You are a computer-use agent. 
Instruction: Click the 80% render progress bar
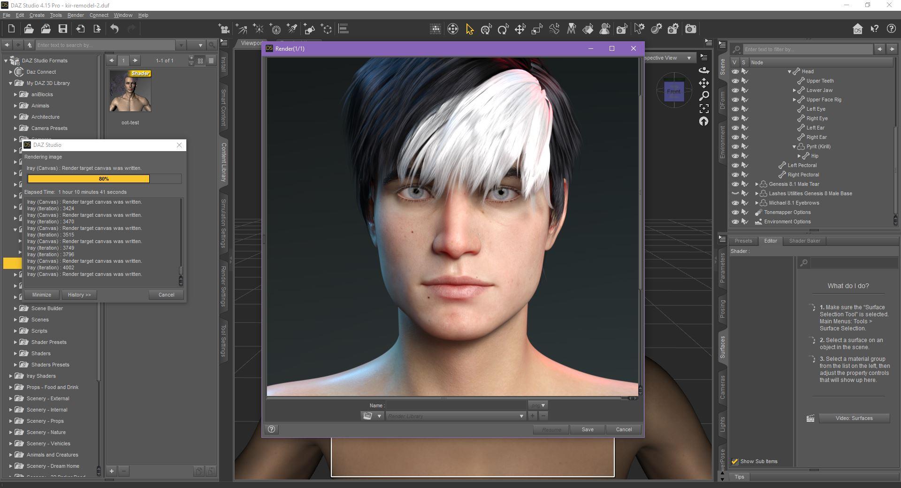pos(104,179)
